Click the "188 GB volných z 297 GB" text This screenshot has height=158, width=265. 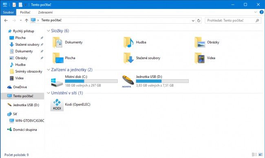(x=83, y=86)
